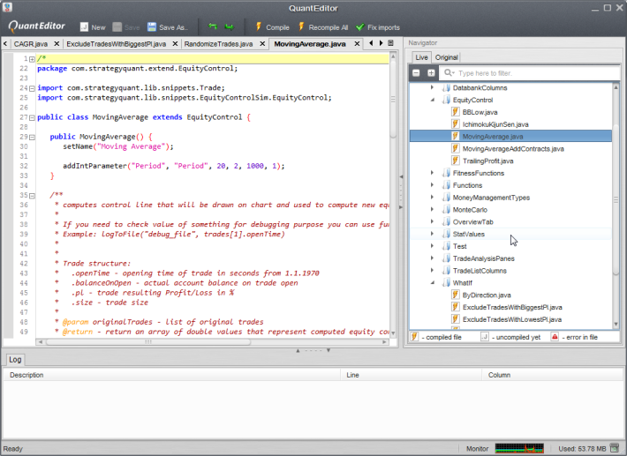Select the MovingAverage.java editor tab
The width and height of the screenshot is (627, 456).
click(310, 44)
